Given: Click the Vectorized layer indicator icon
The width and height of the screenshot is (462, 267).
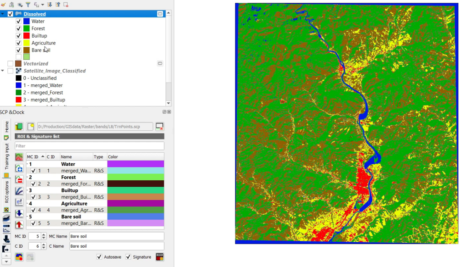Looking at the screenshot, I should [x=160, y=63].
